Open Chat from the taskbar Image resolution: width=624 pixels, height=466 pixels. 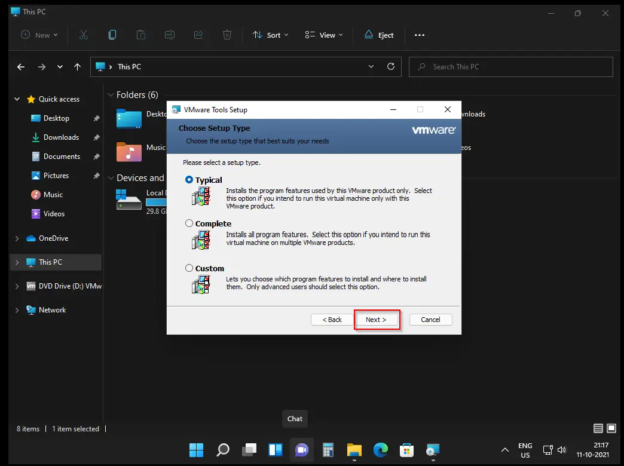[x=302, y=450]
